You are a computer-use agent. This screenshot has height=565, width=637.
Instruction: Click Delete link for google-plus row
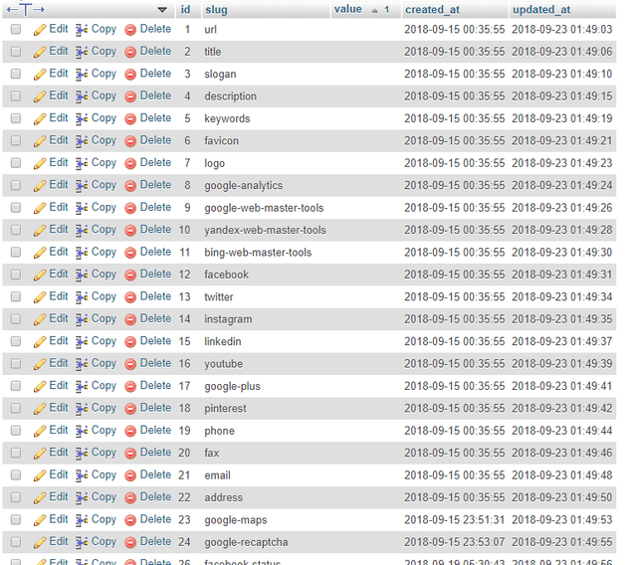pyautogui.click(x=155, y=386)
